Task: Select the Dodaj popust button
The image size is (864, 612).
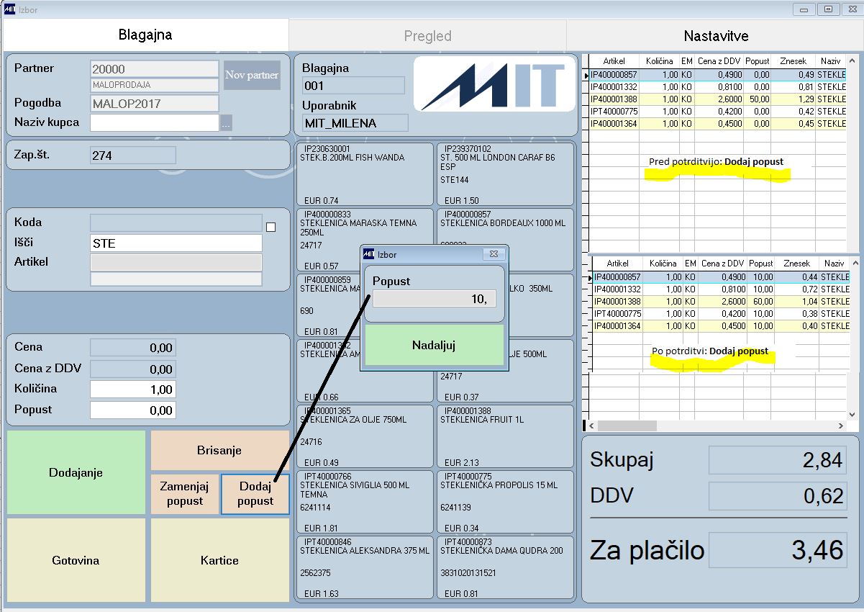Action: point(255,494)
